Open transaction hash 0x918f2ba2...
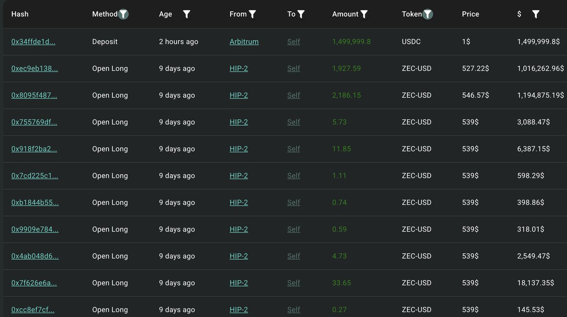Screen dimensions: 567x317 (34, 149)
